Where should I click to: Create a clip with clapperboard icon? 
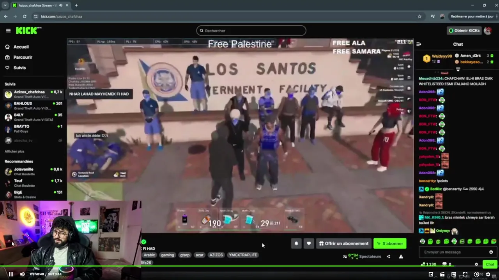pos(442,275)
